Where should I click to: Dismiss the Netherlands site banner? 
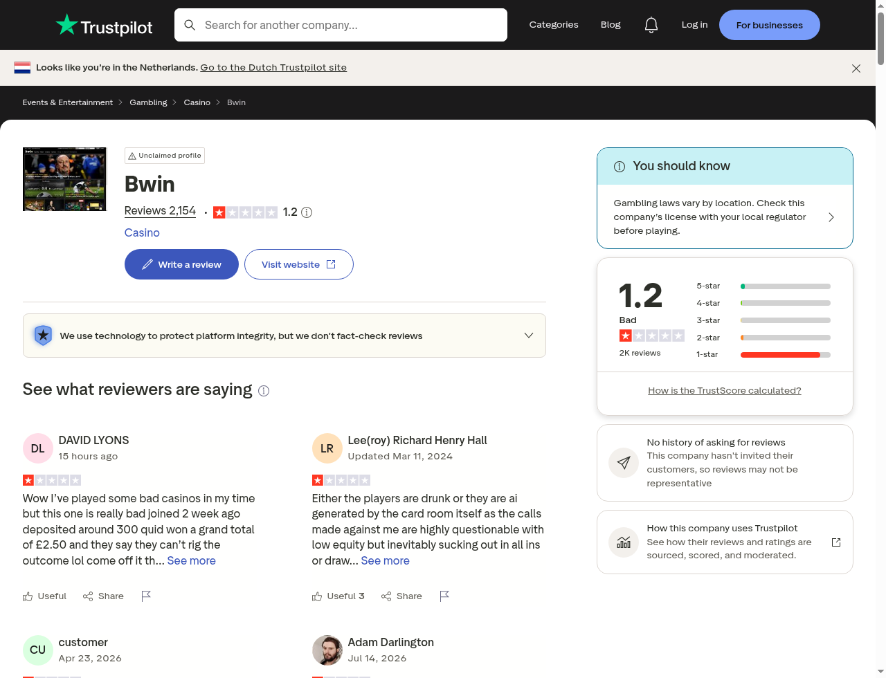(x=856, y=68)
